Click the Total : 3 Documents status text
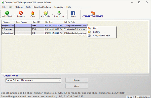Screen dimensions: 151x98 138,97
